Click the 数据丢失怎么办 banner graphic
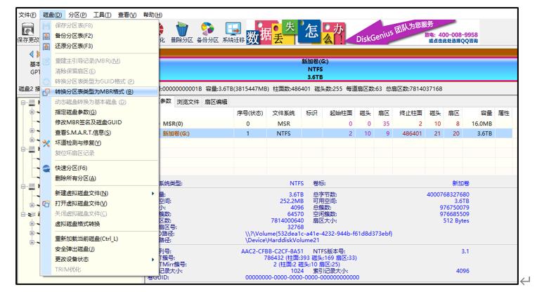 click(x=295, y=32)
